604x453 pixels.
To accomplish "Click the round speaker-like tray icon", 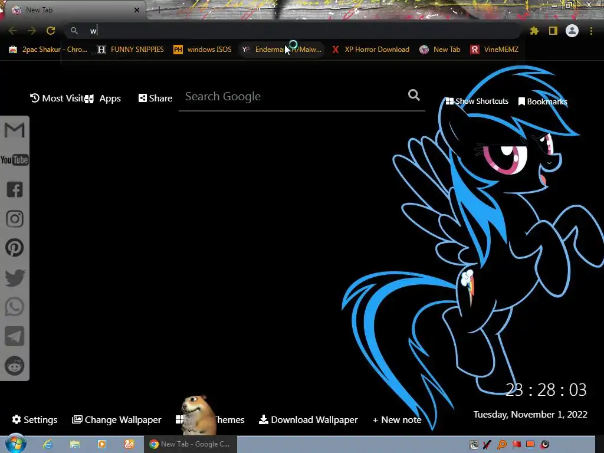I will [x=544, y=445].
